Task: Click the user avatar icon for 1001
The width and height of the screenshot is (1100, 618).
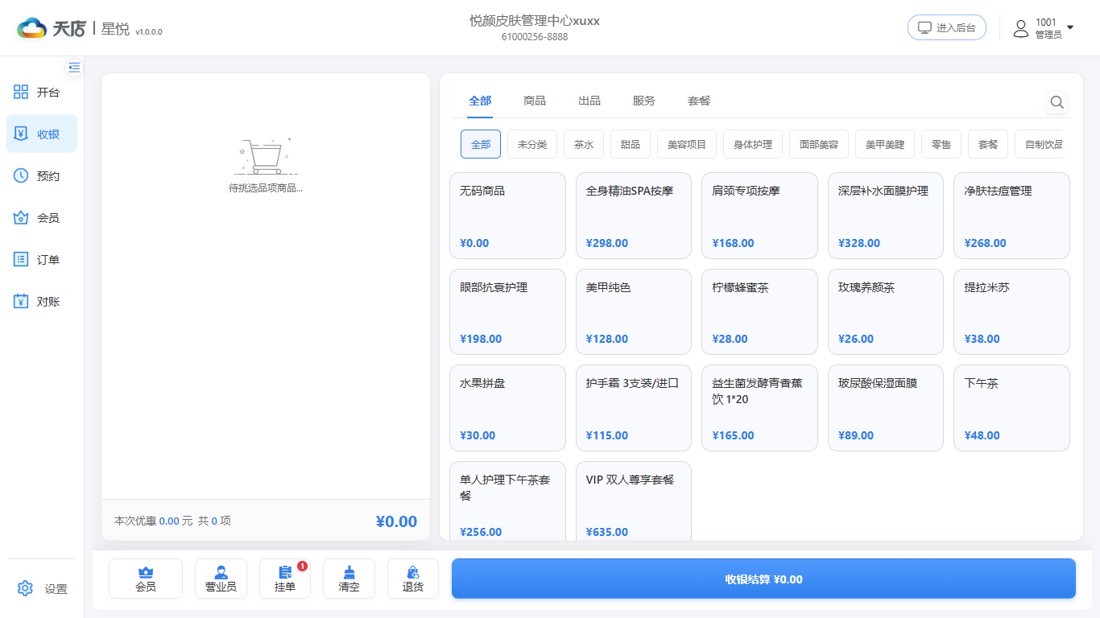Action: click(1021, 28)
